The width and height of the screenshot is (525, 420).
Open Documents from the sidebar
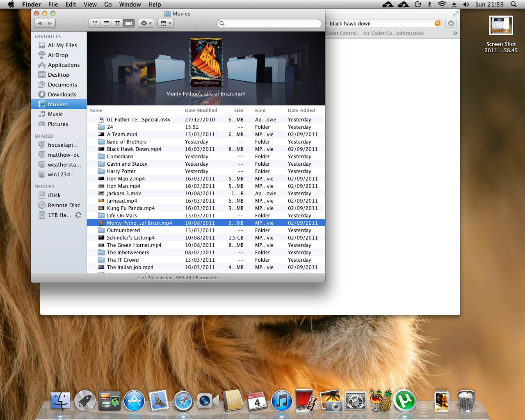[x=59, y=84]
